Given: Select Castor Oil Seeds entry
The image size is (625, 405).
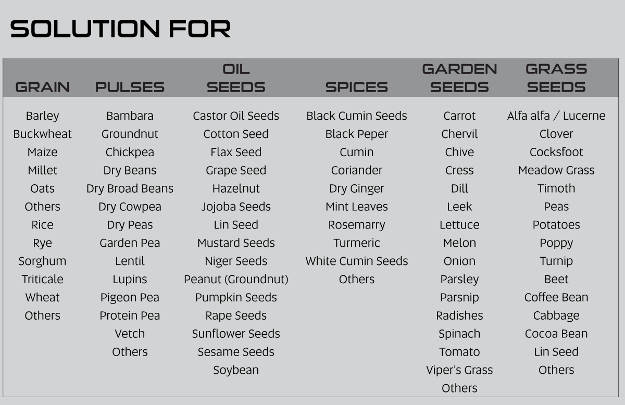Looking at the screenshot, I should pos(236,116).
